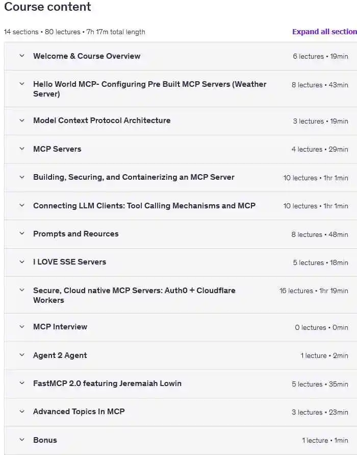Click the Welcome & Course Overview title

click(87, 56)
